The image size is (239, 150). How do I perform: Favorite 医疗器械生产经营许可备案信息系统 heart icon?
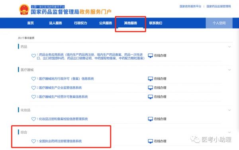tap(33, 97)
